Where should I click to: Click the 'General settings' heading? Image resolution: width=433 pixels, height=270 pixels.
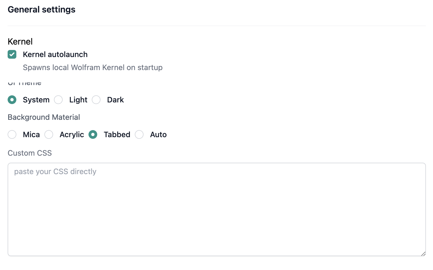pyautogui.click(x=41, y=10)
